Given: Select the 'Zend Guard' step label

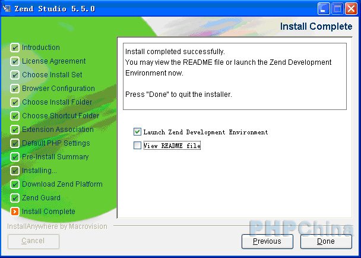Looking at the screenshot, I should tap(41, 197).
